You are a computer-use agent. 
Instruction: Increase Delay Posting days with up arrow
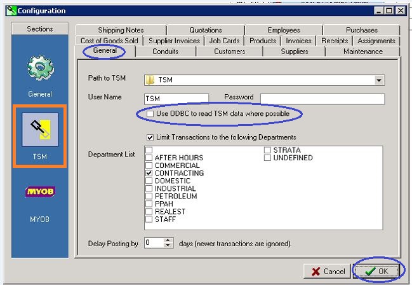pyautogui.click(x=168, y=240)
